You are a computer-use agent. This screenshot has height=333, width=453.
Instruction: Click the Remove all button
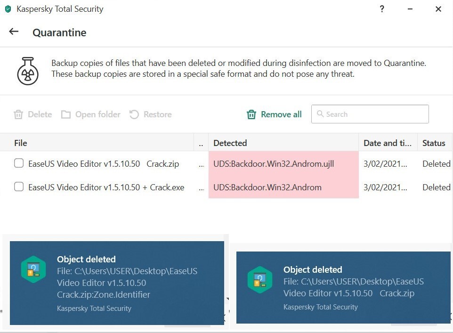point(281,114)
